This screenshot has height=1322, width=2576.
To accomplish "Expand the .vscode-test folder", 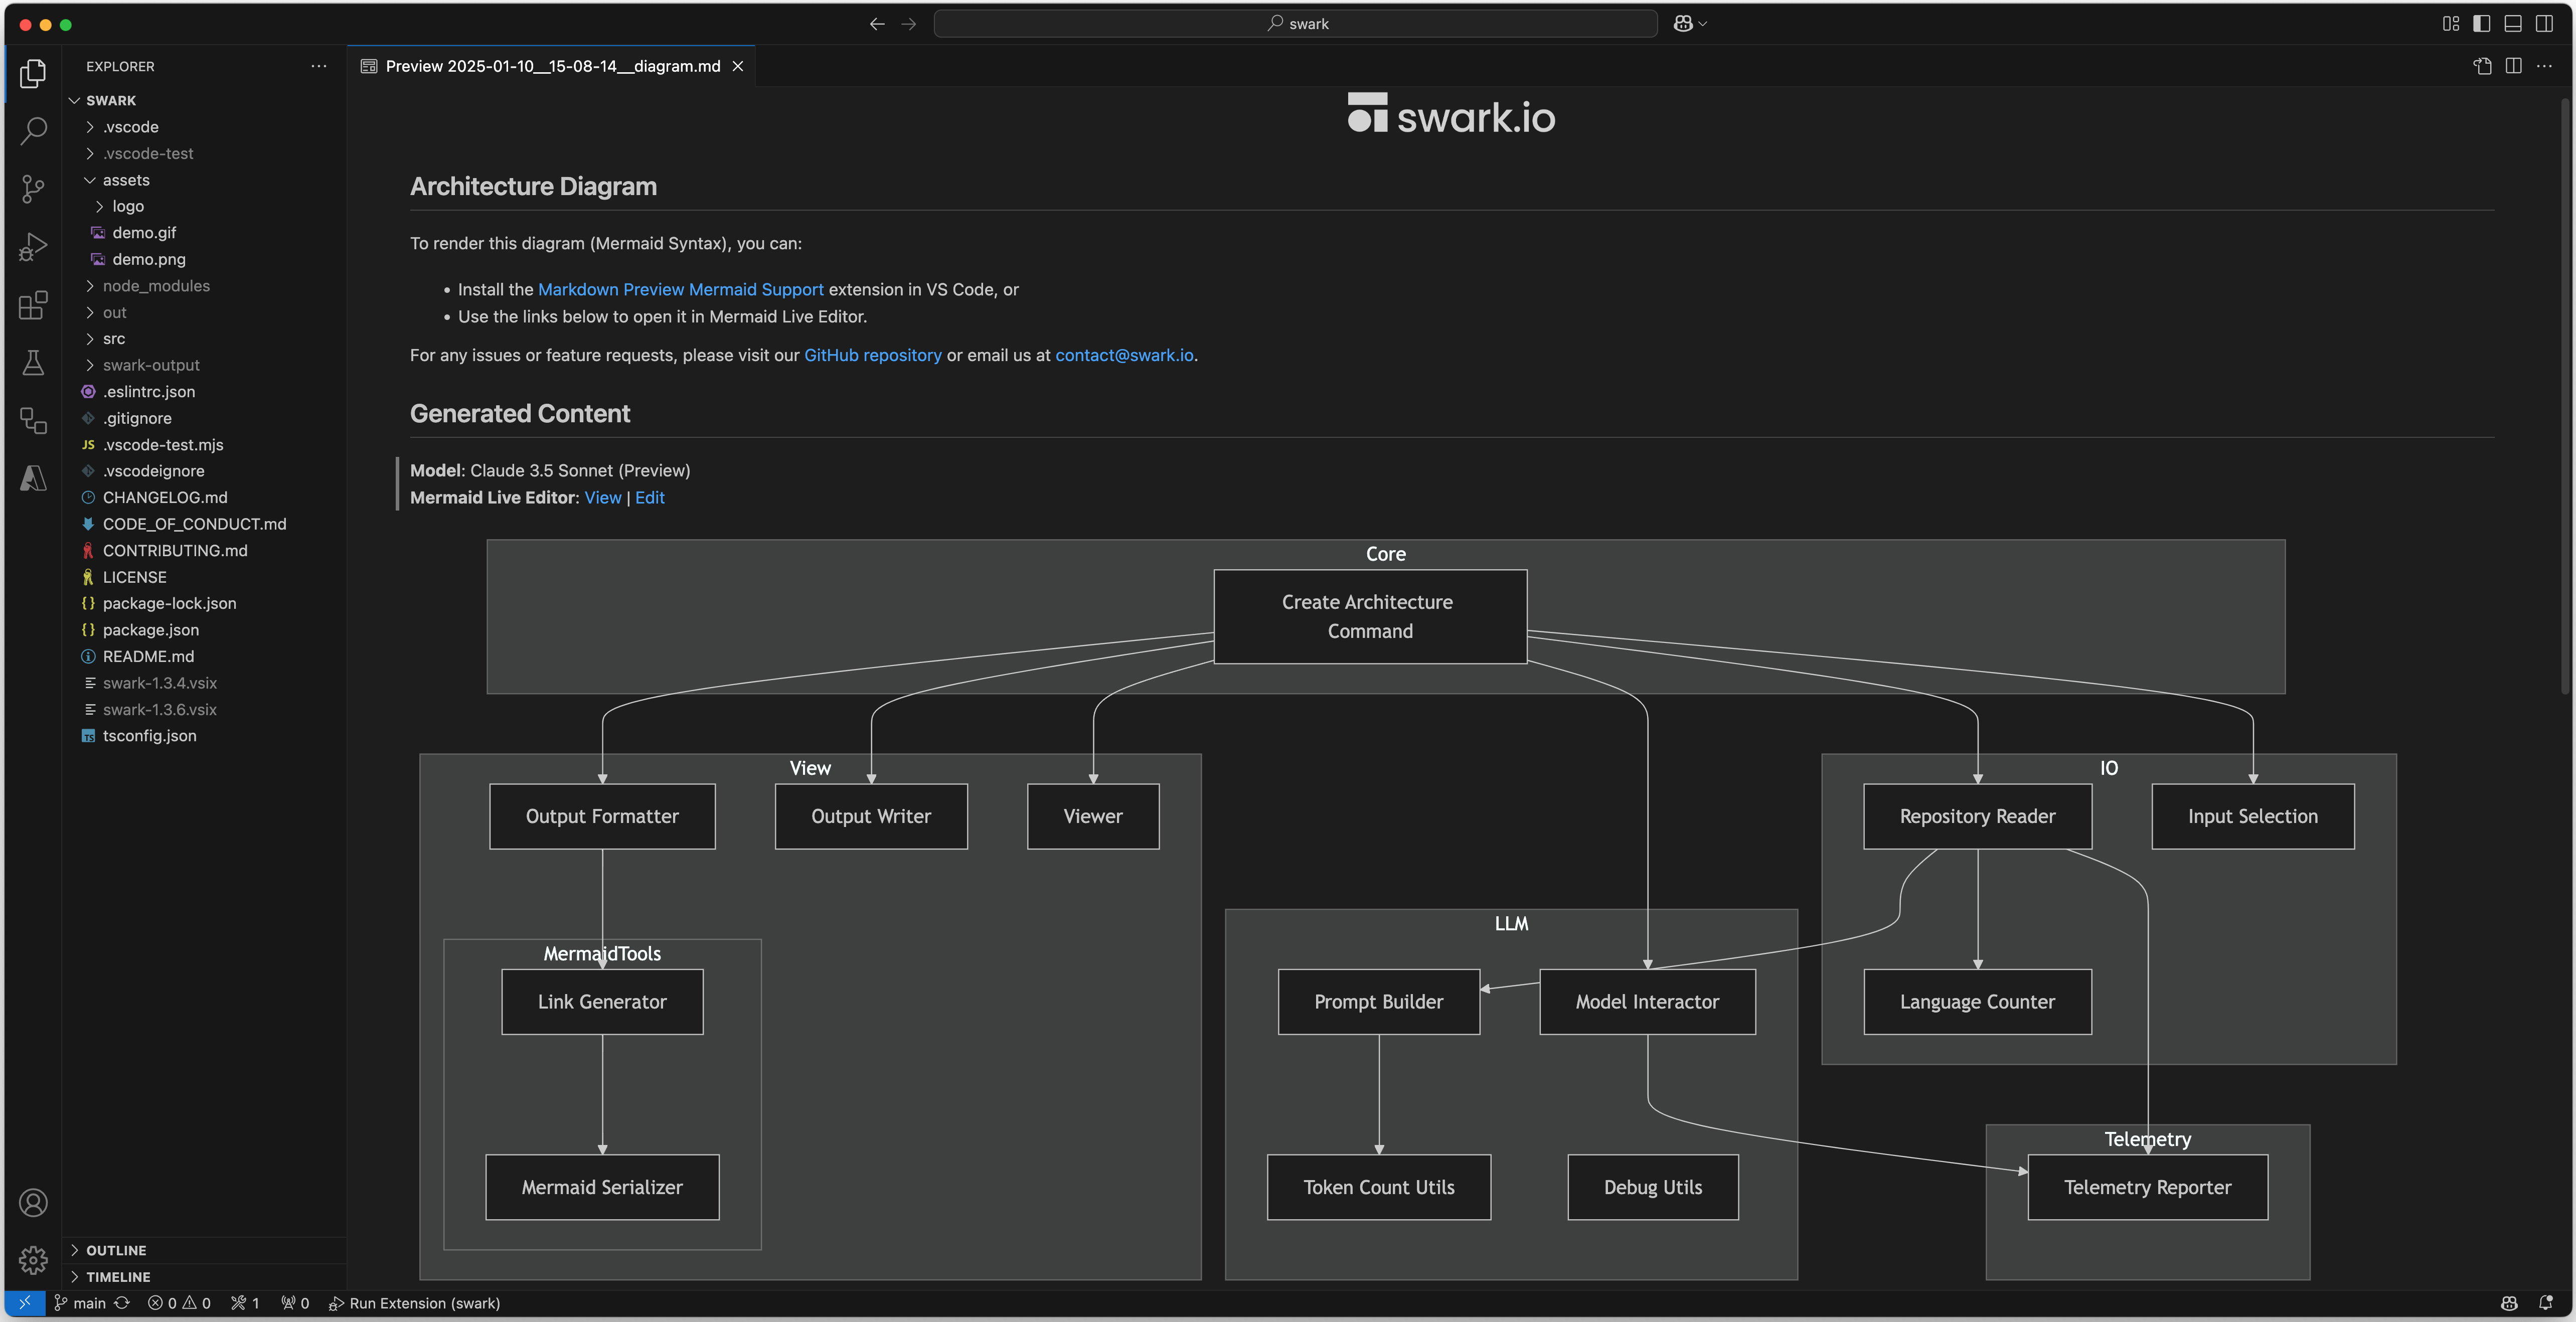I will 204,153.
